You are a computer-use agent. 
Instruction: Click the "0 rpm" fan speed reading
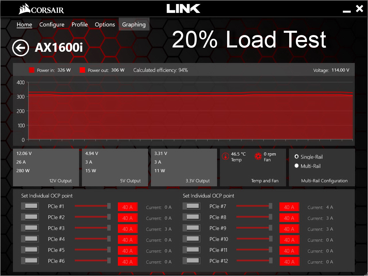270,154
